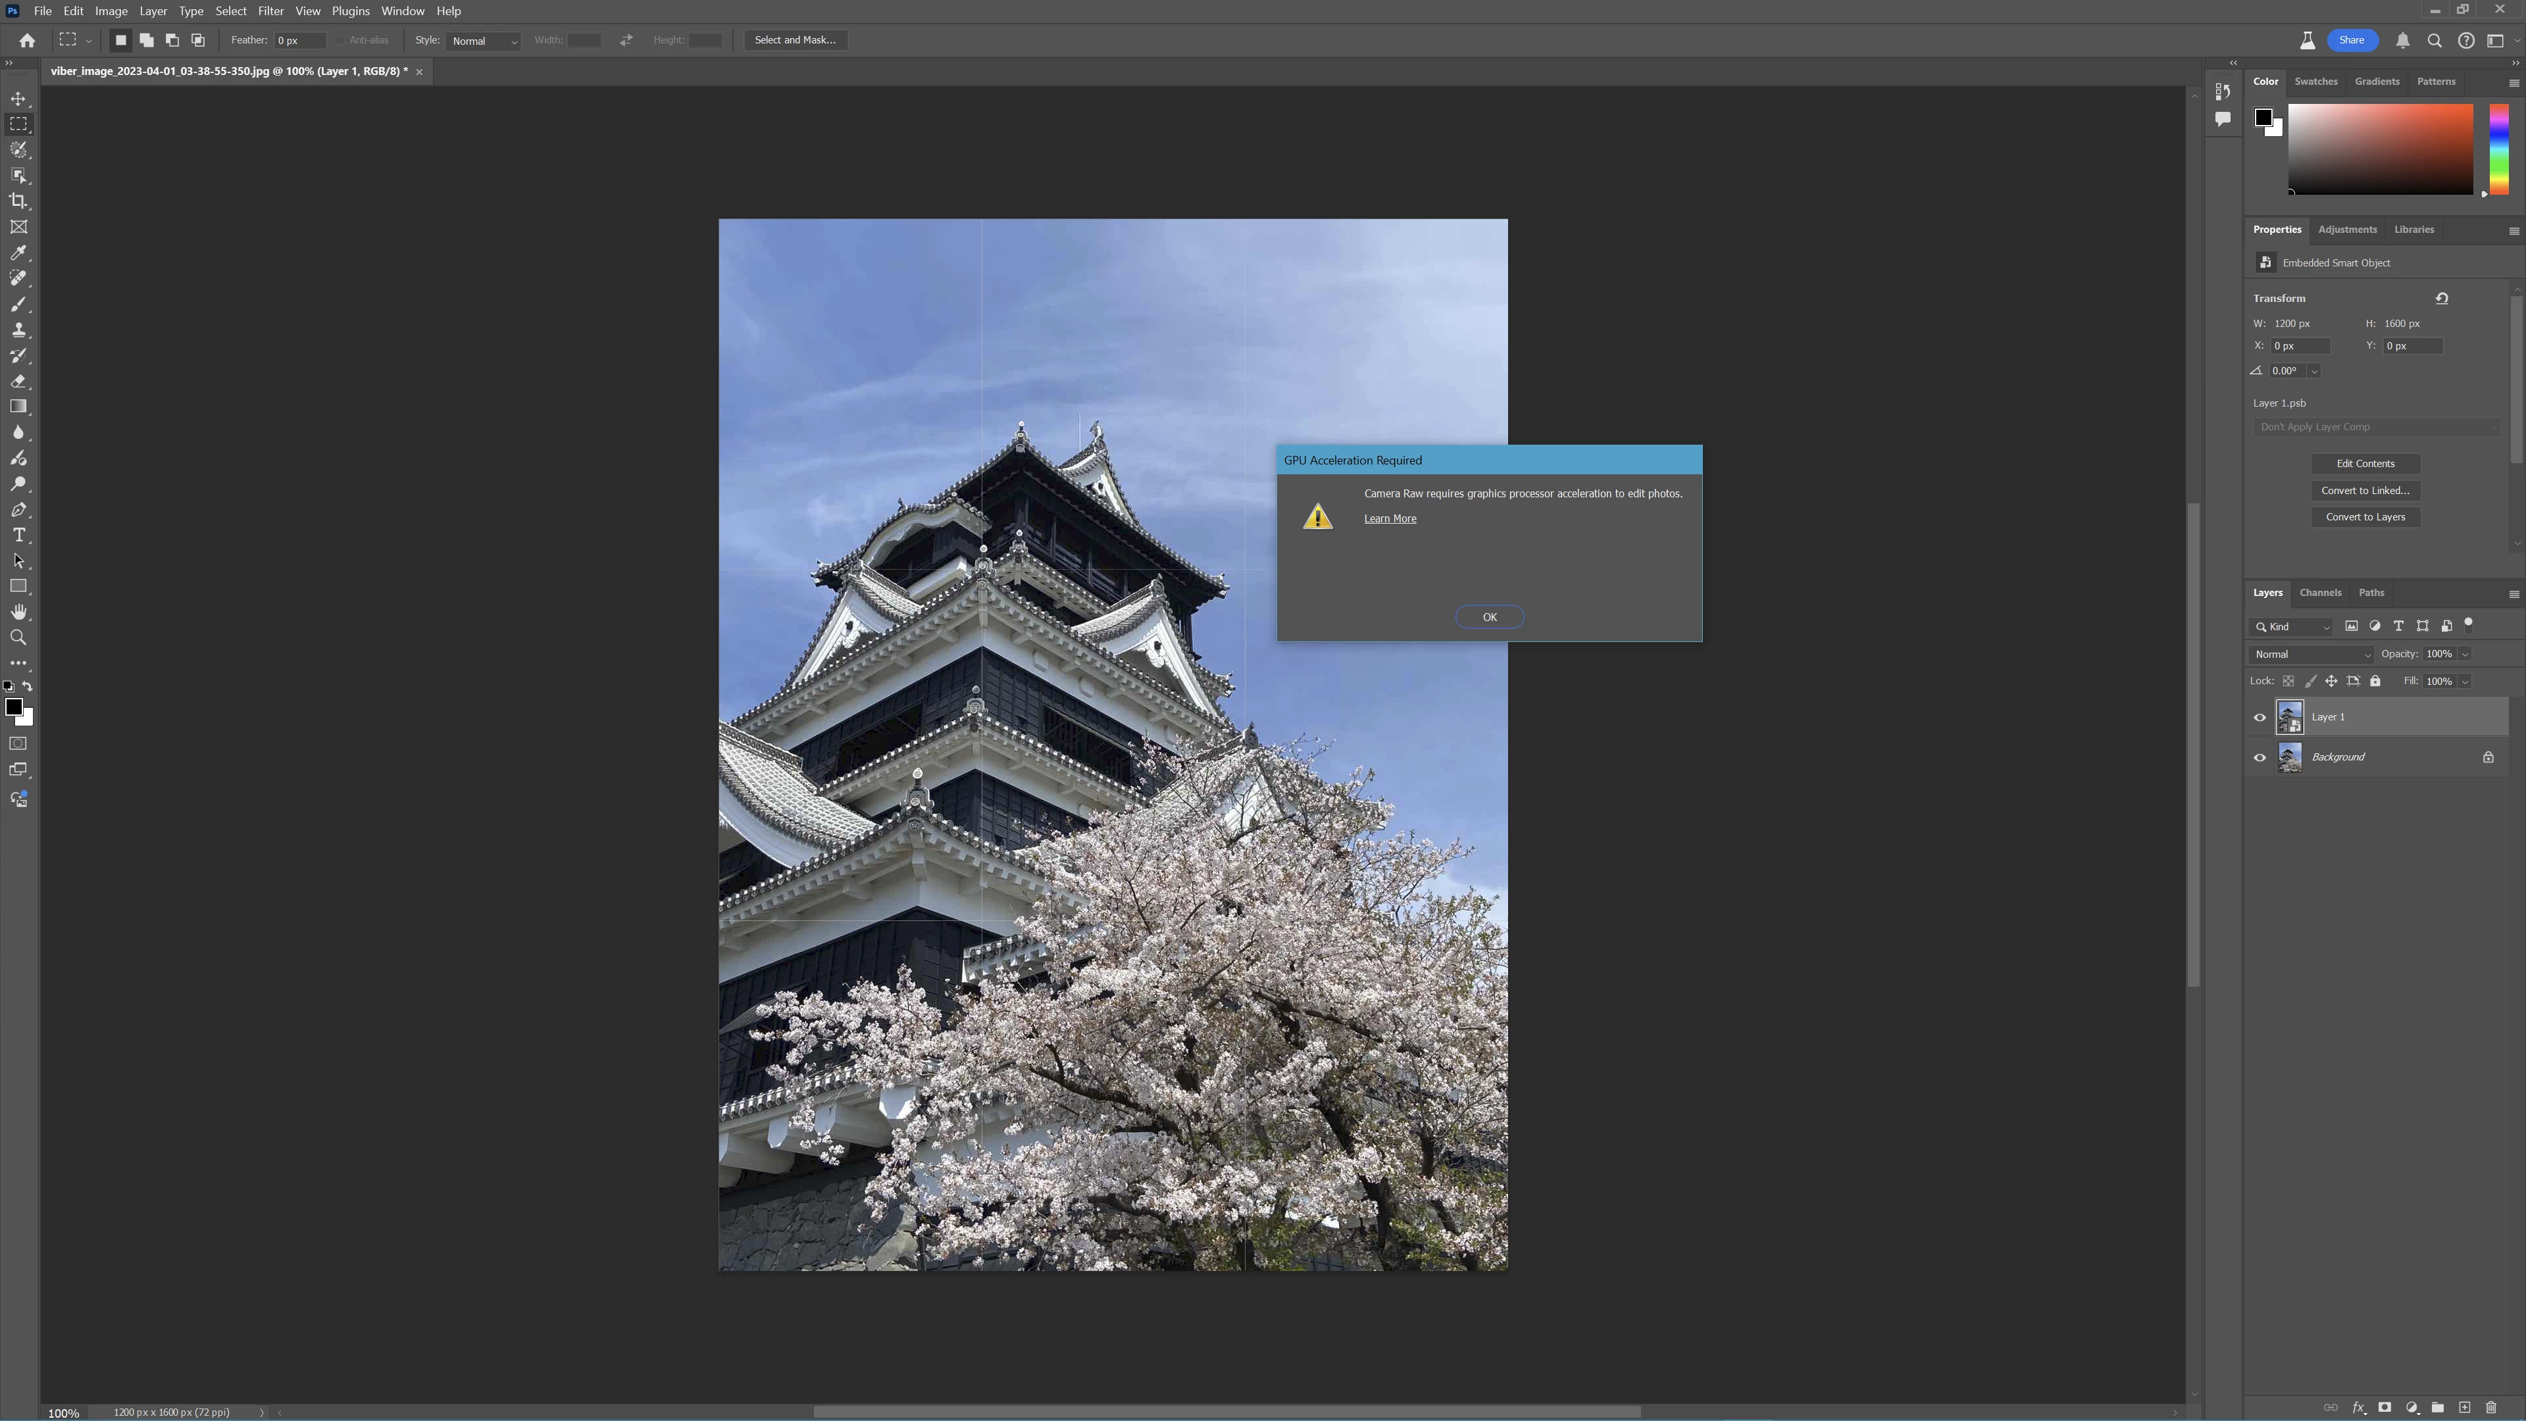Click the Delete layer trash icon
Image resolution: width=2526 pixels, height=1421 pixels.
coord(2490,1407)
